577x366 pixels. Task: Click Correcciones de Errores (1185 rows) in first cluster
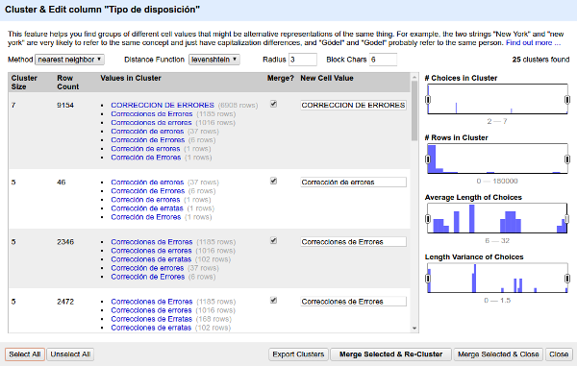pyautogui.click(x=152, y=114)
